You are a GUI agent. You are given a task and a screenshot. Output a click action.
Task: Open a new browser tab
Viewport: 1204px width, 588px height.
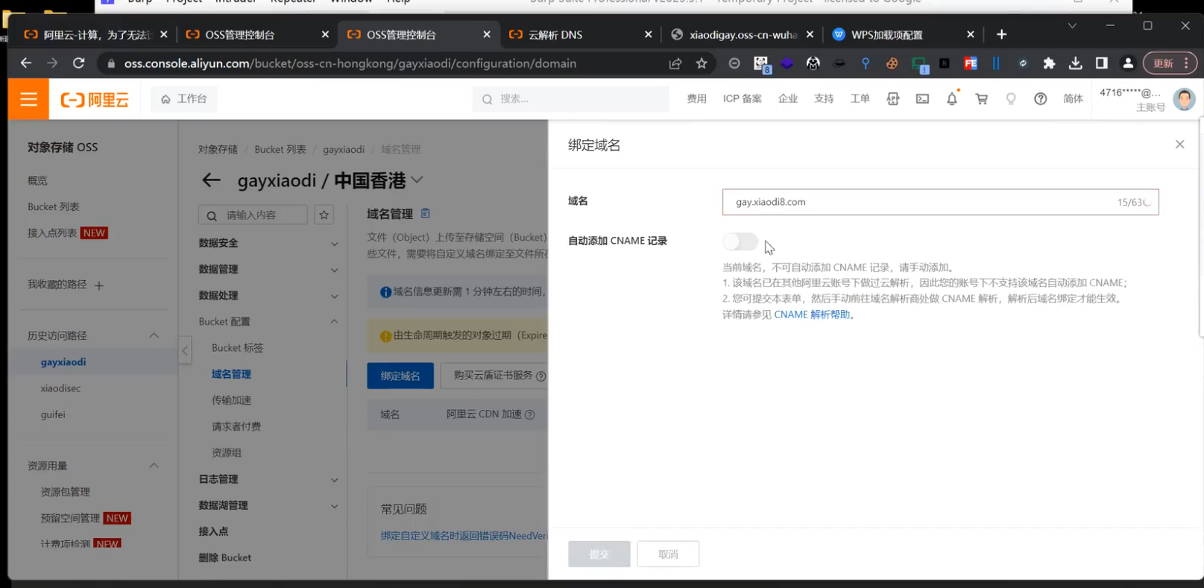coord(1001,34)
